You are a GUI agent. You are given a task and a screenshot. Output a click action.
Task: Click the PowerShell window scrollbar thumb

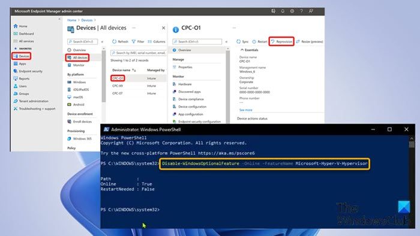click(412, 144)
